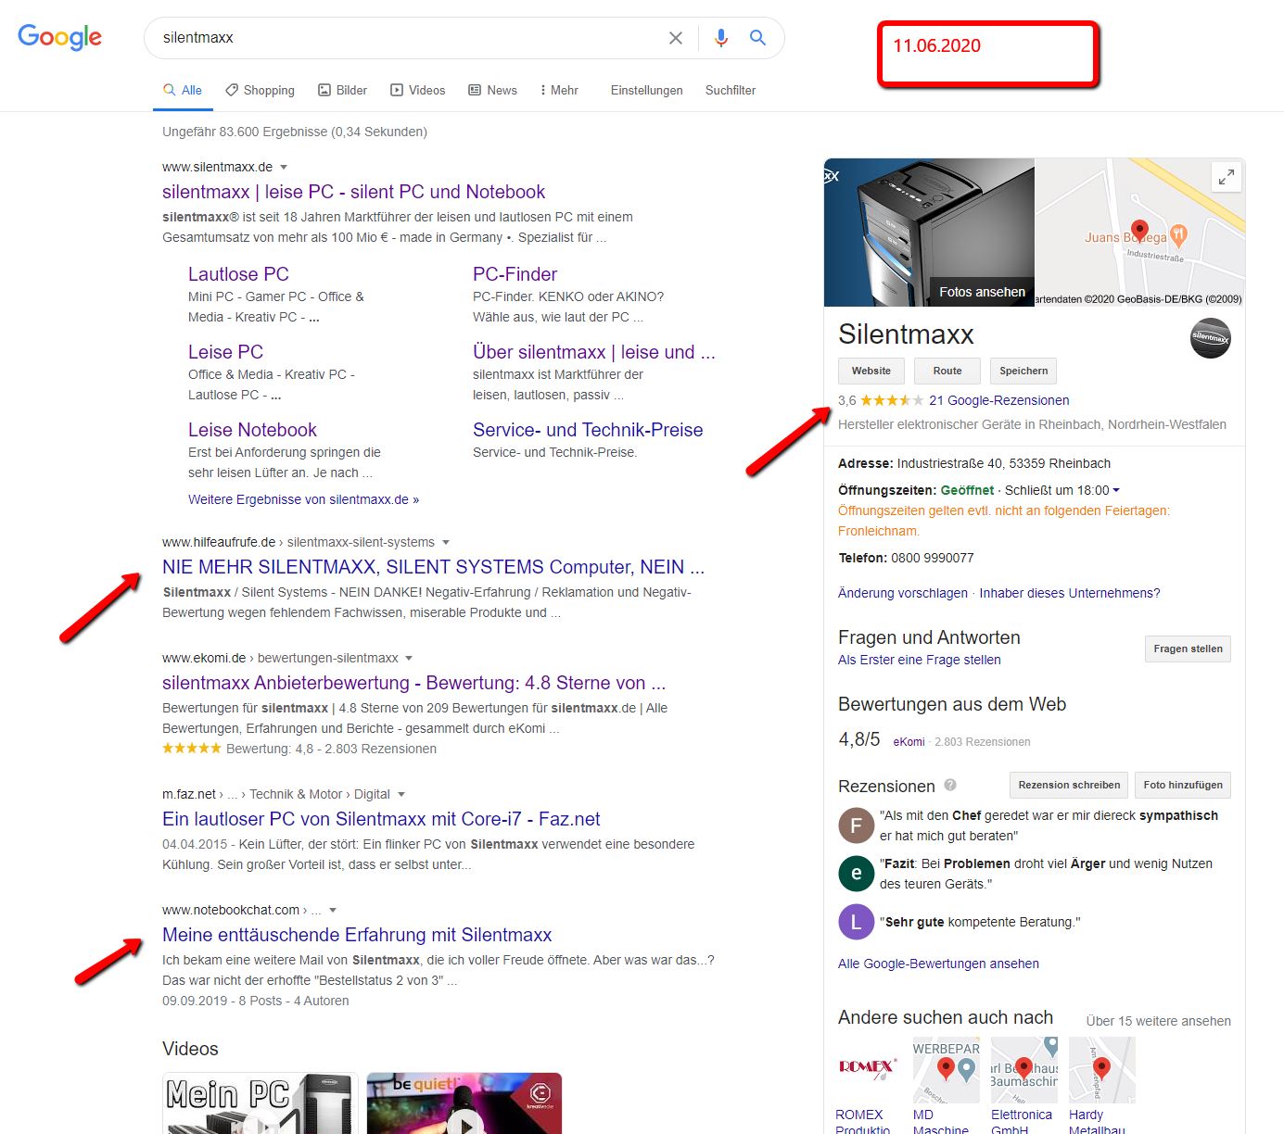Screen dimensions: 1284x1134
Task: Open the Mehr menu
Action: [x=559, y=90]
